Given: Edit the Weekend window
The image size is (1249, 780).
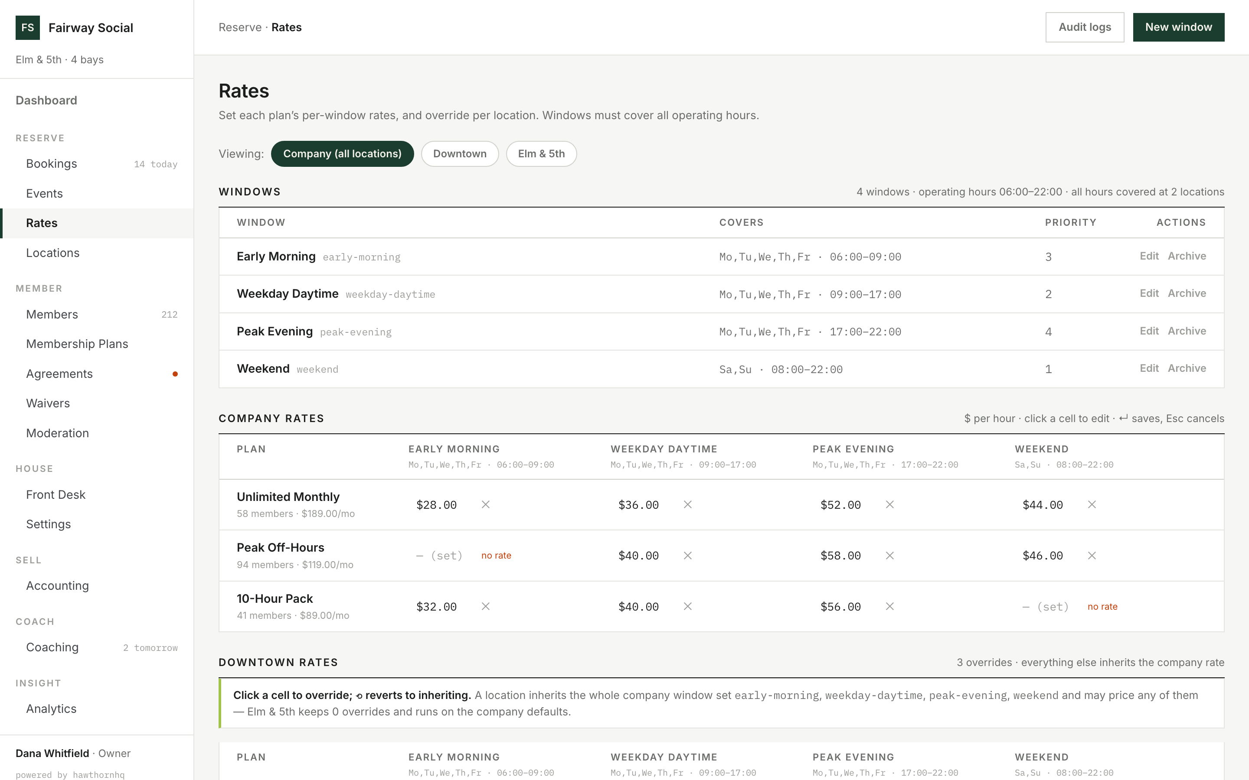Looking at the screenshot, I should [x=1149, y=368].
